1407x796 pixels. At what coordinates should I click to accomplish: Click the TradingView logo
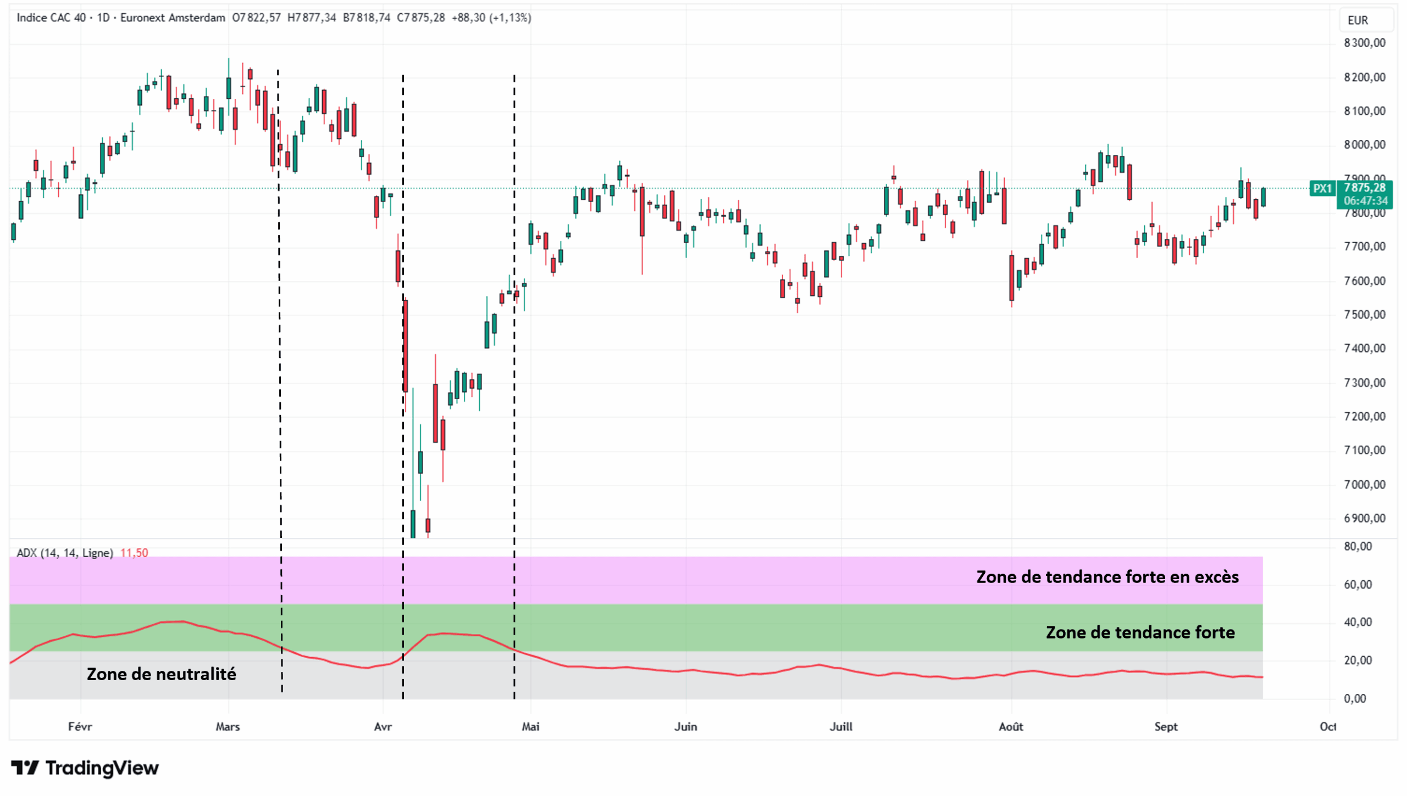point(85,767)
